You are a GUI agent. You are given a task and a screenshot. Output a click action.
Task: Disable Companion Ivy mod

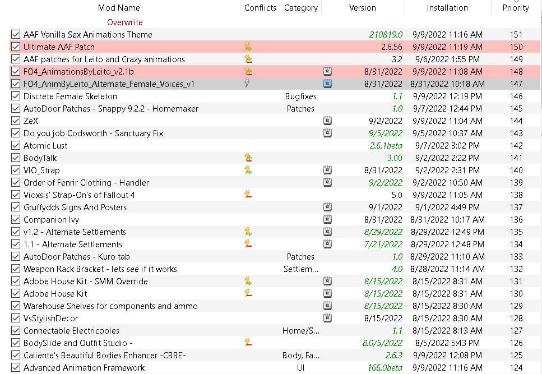click(x=16, y=219)
